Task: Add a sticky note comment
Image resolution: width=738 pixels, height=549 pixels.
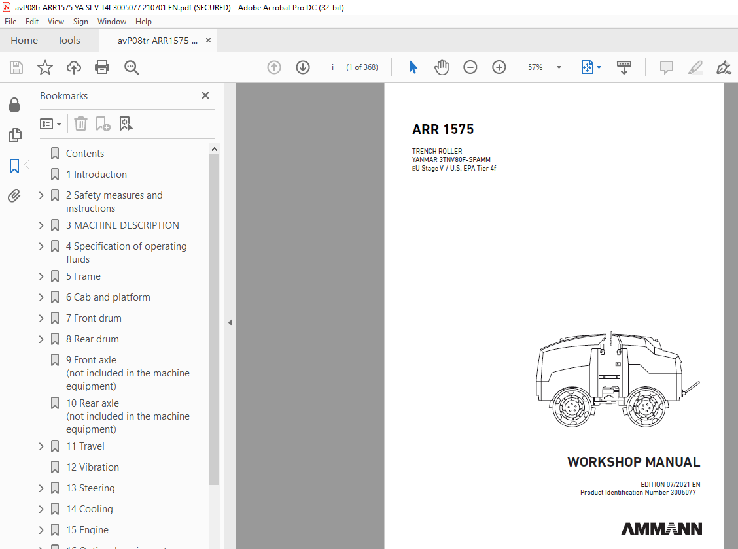Action: tap(667, 67)
